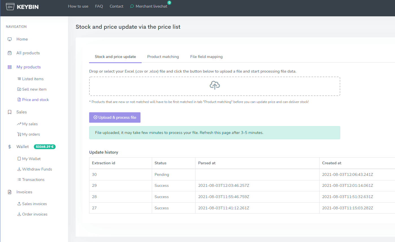Open My Wallet page
Screen dimensions: 395x242
[31, 159]
